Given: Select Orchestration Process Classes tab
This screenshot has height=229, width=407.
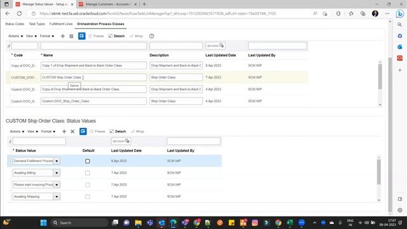Looking at the screenshot, I should click(100, 24).
